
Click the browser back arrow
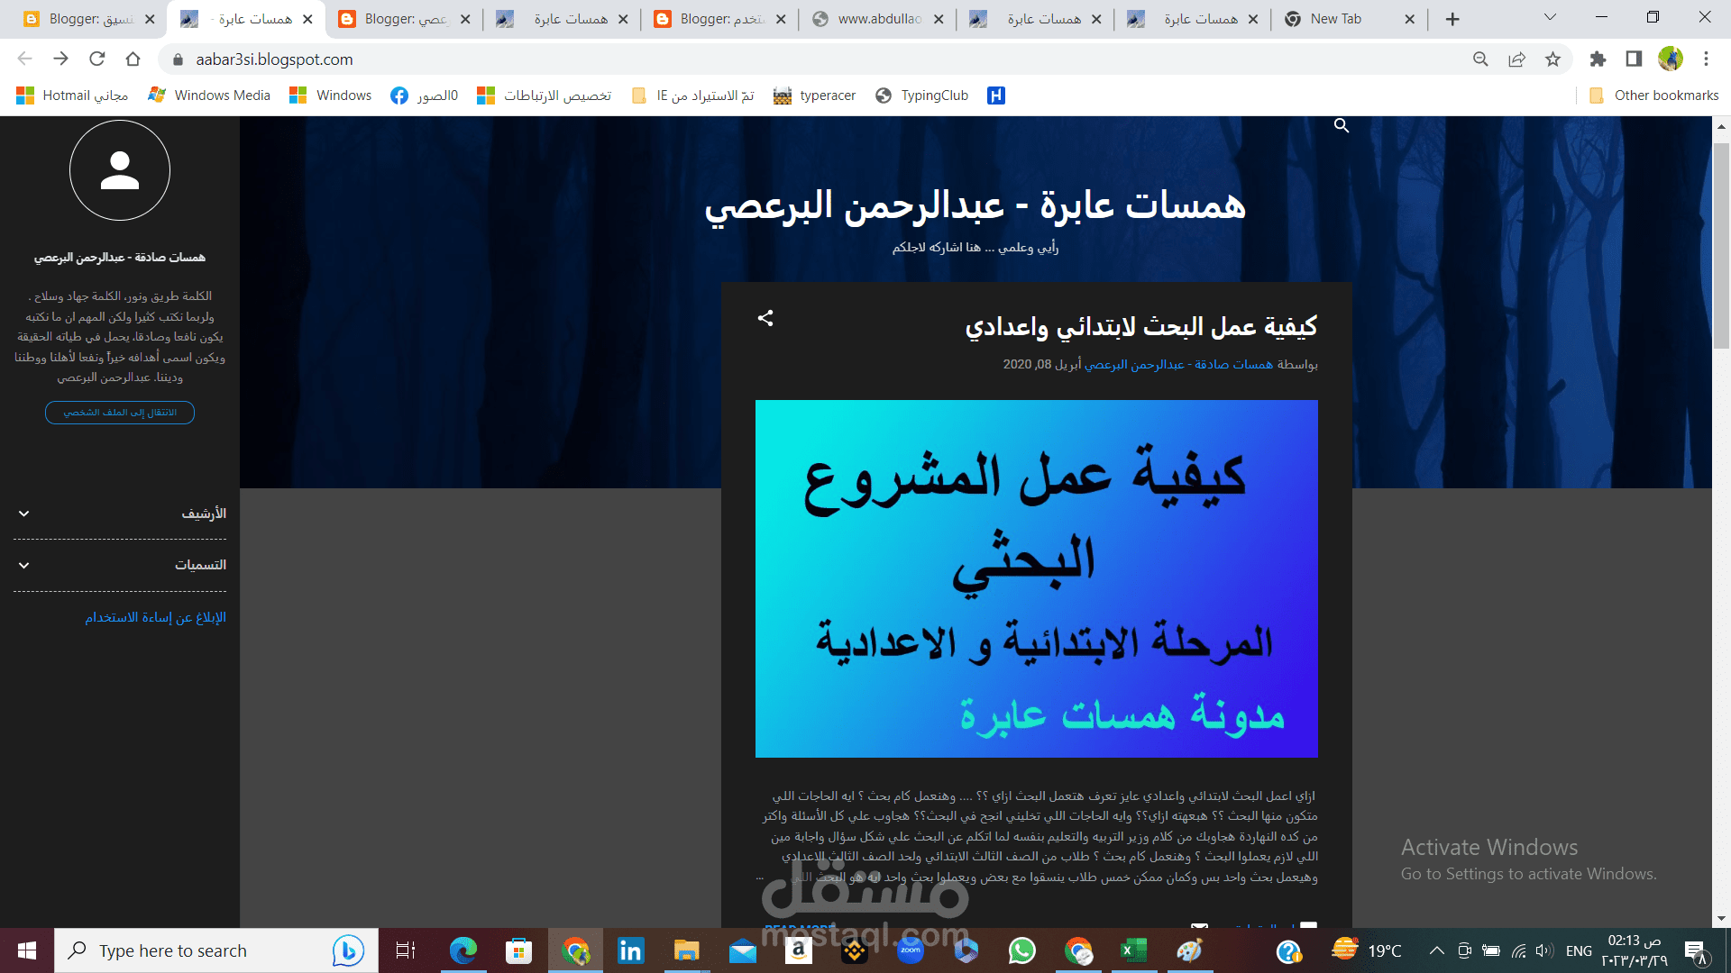click(24, 59)
